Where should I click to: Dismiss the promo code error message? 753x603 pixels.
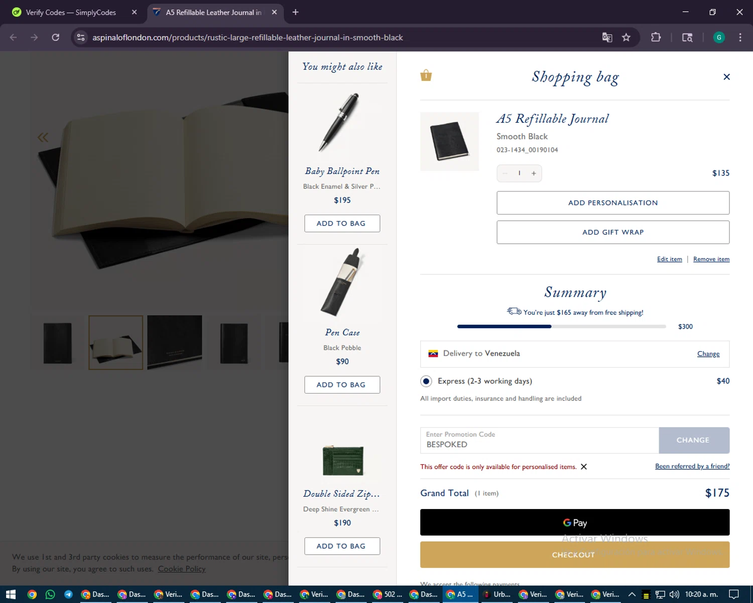pyautogui.click(x=584, y=467)
